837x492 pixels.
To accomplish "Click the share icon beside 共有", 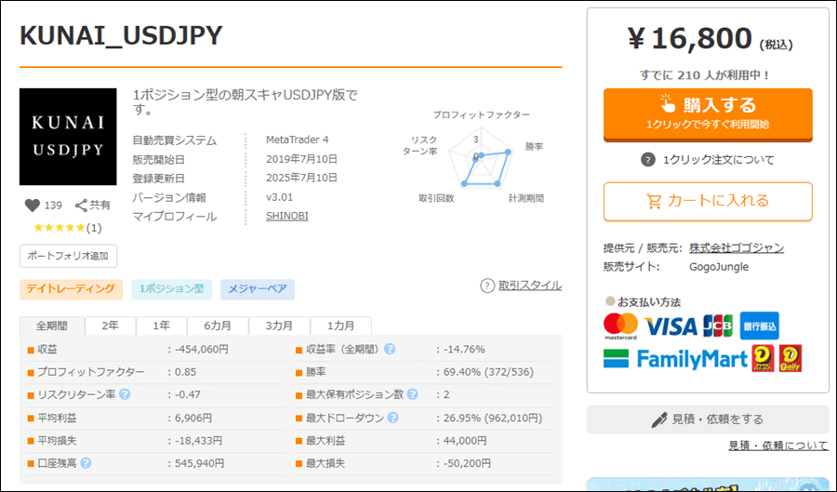I will pyautogui.click(x=81, y=206).
